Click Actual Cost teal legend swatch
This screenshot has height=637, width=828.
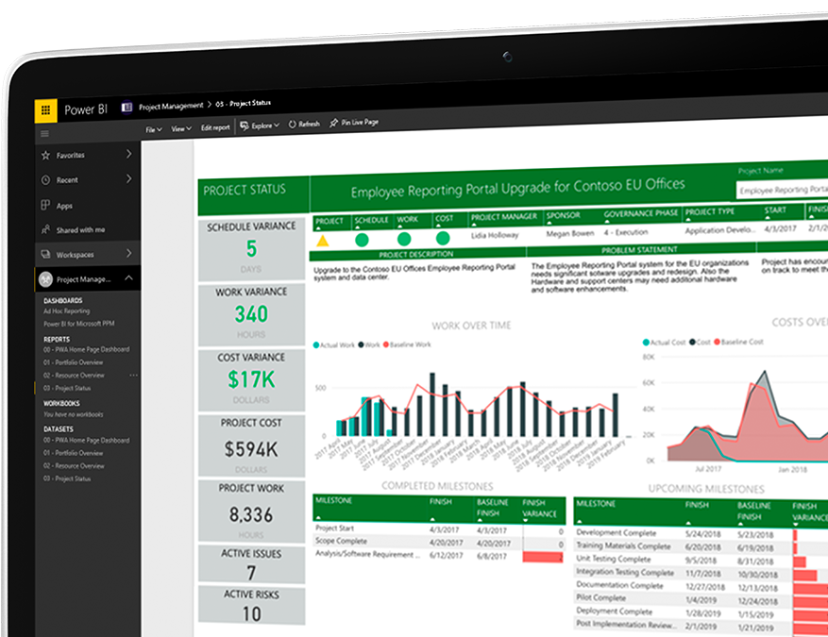(x=645, y=343)
